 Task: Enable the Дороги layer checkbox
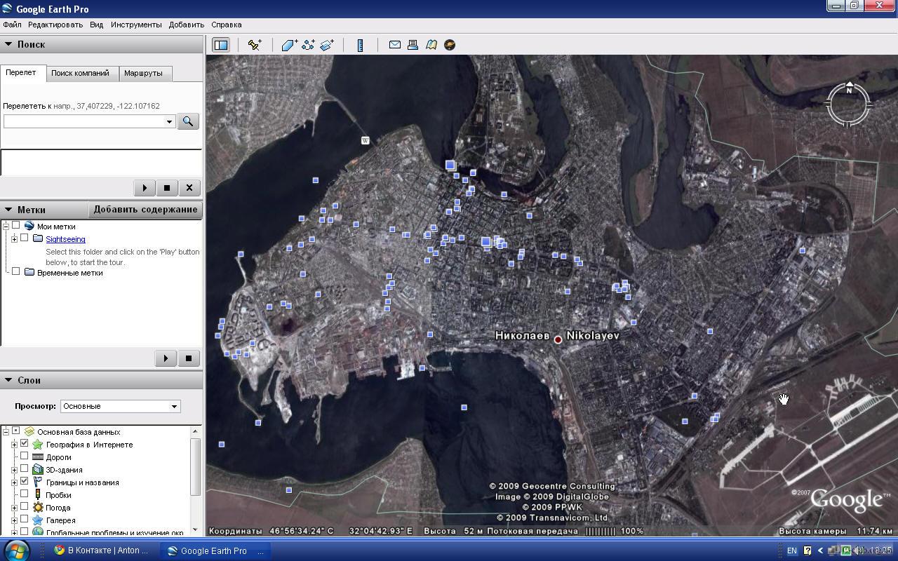point(25,457)
